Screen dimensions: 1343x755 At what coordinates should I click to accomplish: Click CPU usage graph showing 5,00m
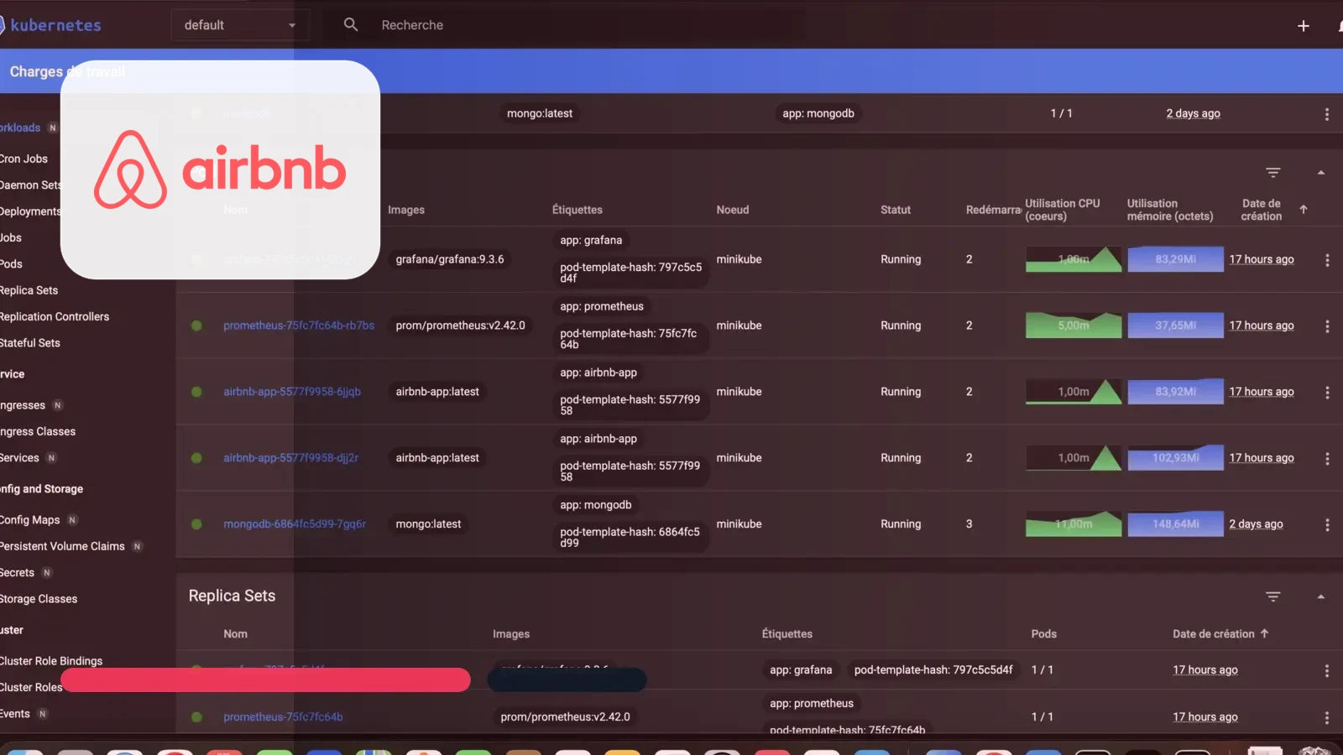(1074, 325)
